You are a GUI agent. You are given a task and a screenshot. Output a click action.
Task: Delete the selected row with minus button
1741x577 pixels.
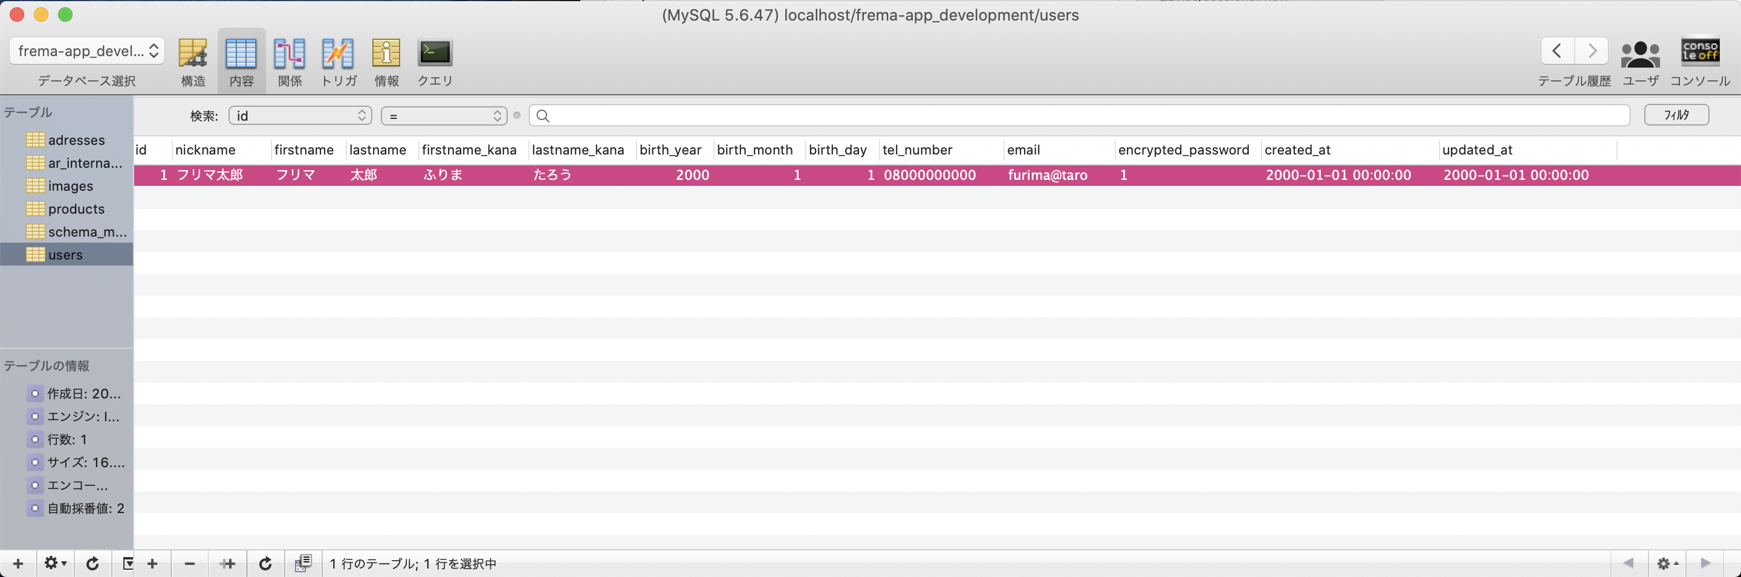point(189,564)
